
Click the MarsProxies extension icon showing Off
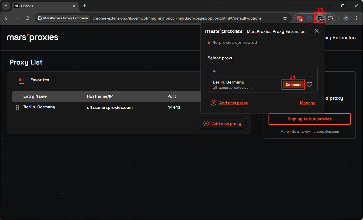coord(320,18)
